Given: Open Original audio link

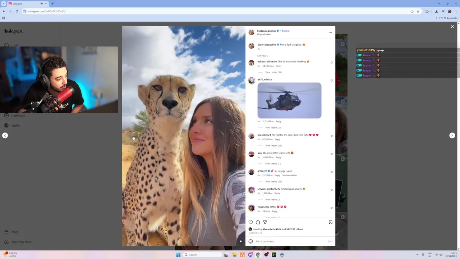Looking at the screenshot, I should (x=264, y=35).
